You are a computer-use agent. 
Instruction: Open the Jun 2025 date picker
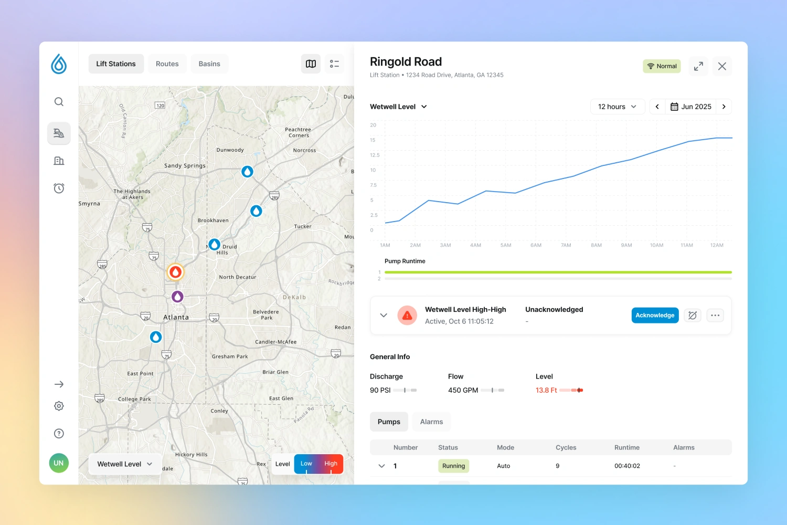click(690, 107)
